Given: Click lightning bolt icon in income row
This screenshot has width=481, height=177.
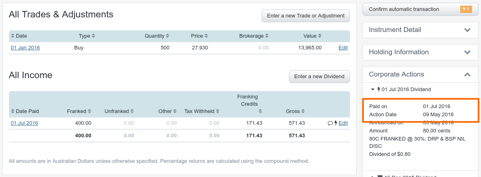Looking at the screenshot, I should (x=336, y=123).
